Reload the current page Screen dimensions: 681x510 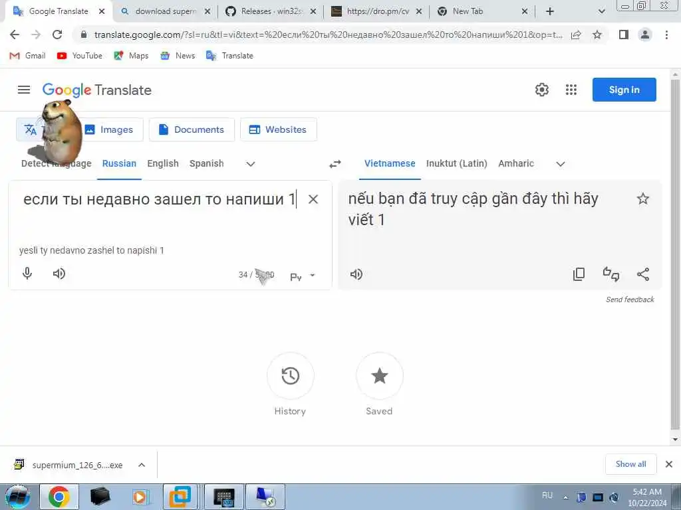tap(57, 35)
